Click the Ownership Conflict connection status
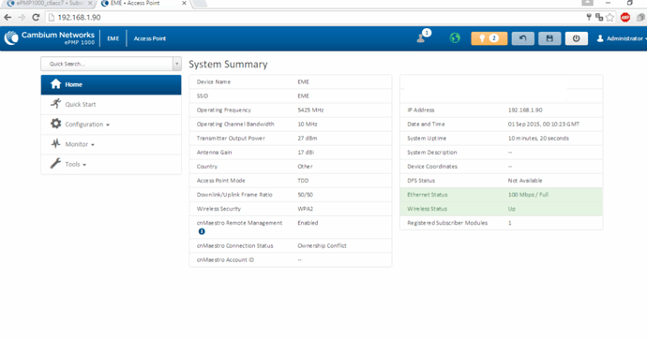Image resolution: width=647 pixels, height=338 pixels. coord(323,245)
